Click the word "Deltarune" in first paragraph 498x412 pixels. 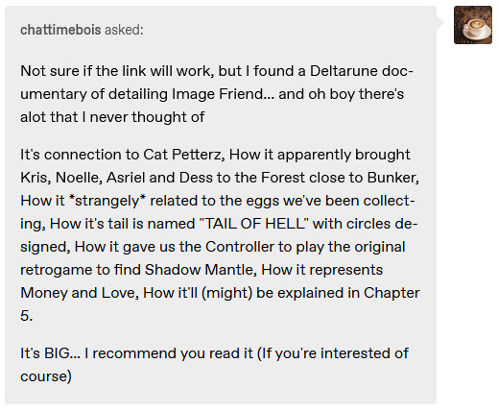point(344,71)
